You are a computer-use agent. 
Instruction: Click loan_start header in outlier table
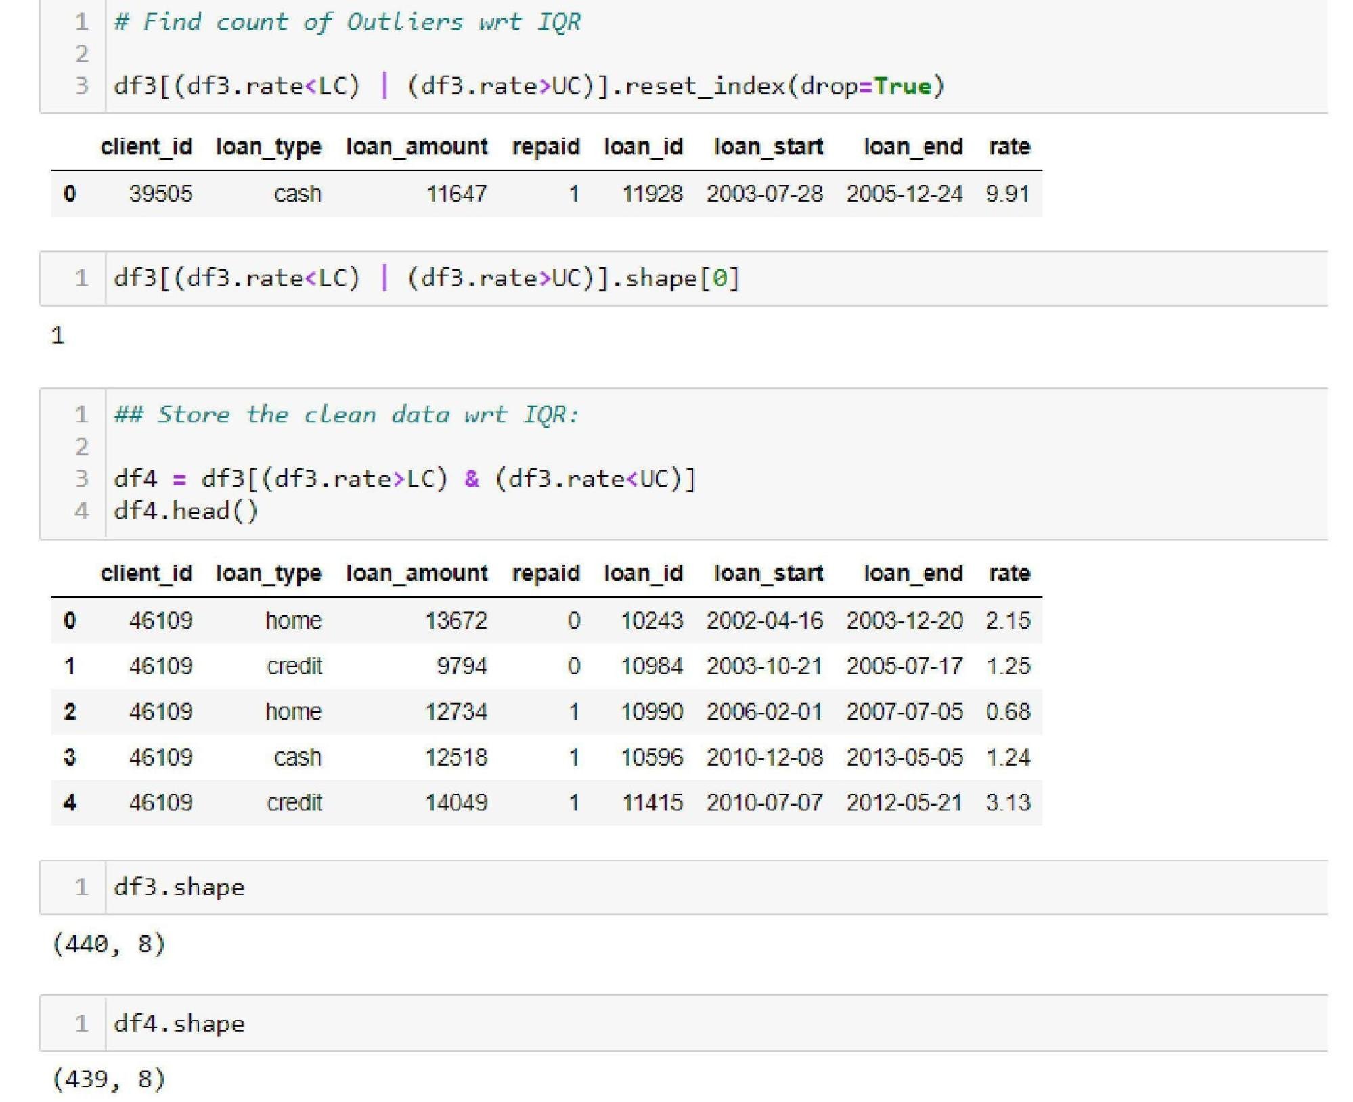coord(768,147)
